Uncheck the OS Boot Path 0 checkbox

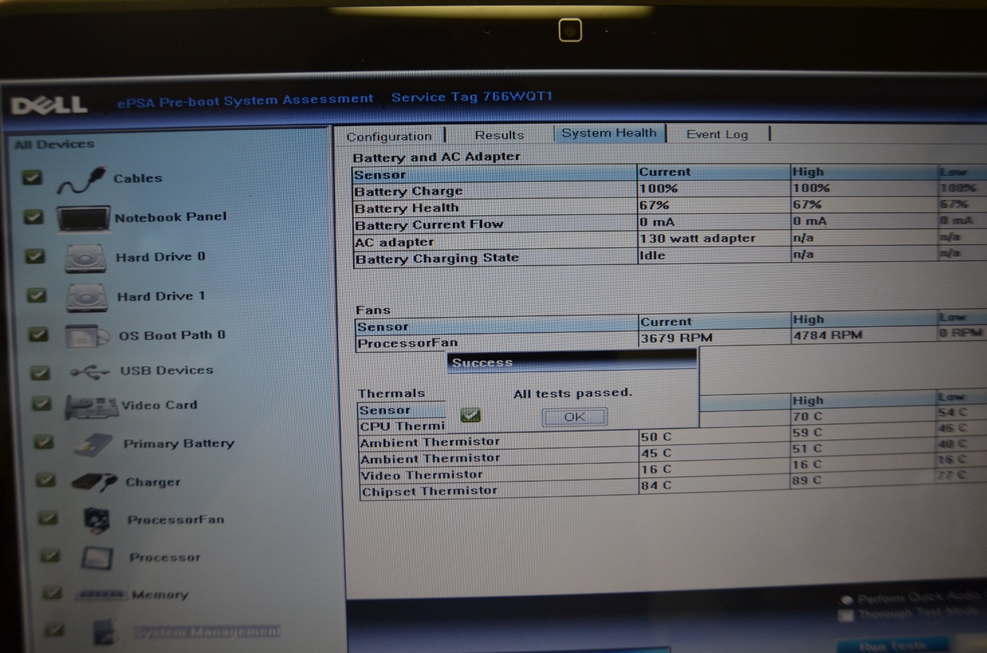coord(38,334)
